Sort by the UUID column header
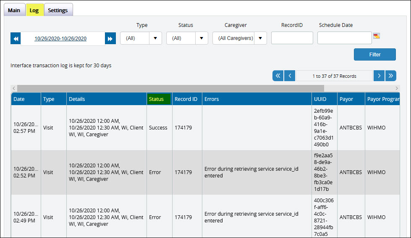Image resolution: width=411 pixels, height=238 pixels. click(x=325, y=99)
